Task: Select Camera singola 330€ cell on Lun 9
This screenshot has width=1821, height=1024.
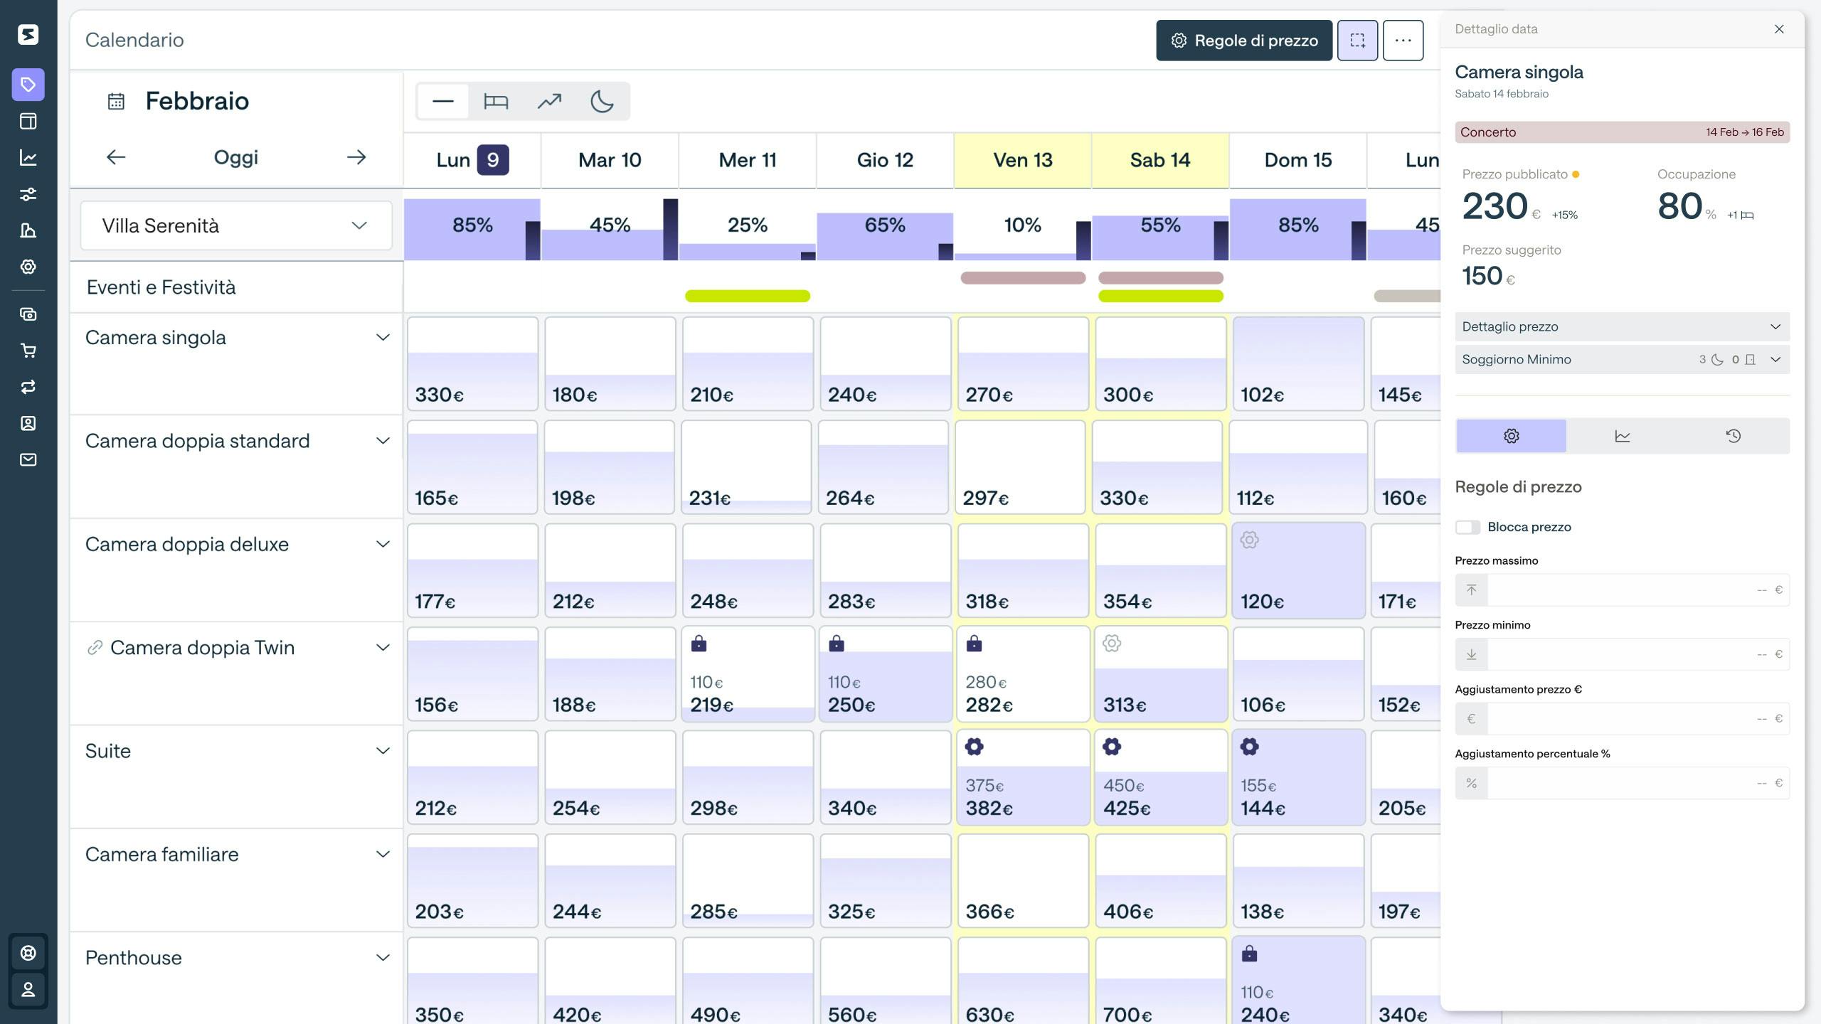Action: pyautogui.click(x=472, y=363)
